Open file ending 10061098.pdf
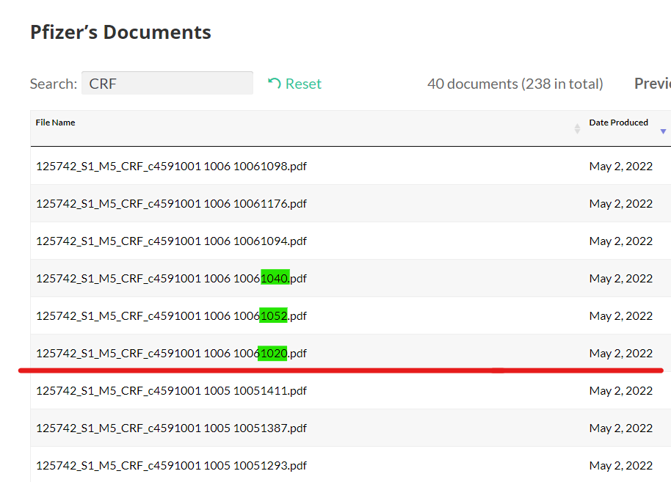 171,166
